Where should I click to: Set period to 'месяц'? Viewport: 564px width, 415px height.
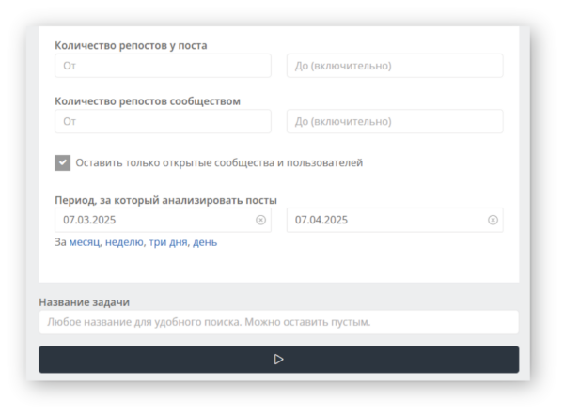(85, 242)
